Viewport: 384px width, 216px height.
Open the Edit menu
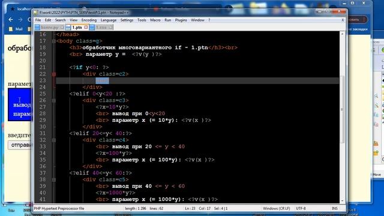(x=48, y=20)
